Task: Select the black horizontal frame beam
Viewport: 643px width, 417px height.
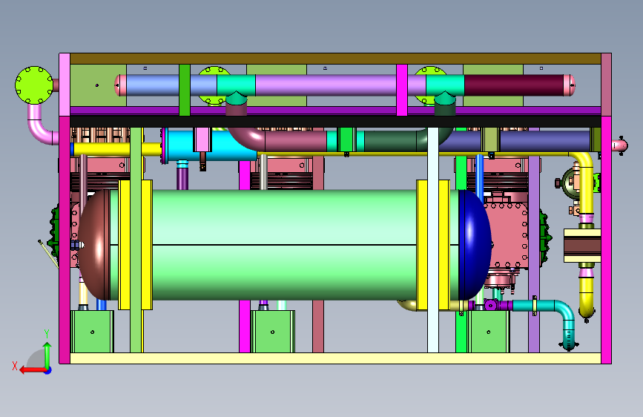Action: 335,122
